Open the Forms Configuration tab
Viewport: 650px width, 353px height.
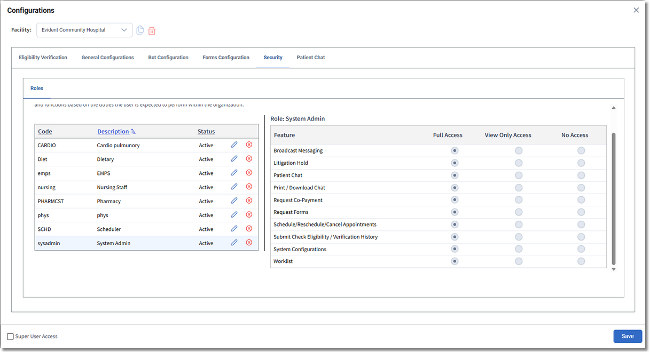point(226,58)
